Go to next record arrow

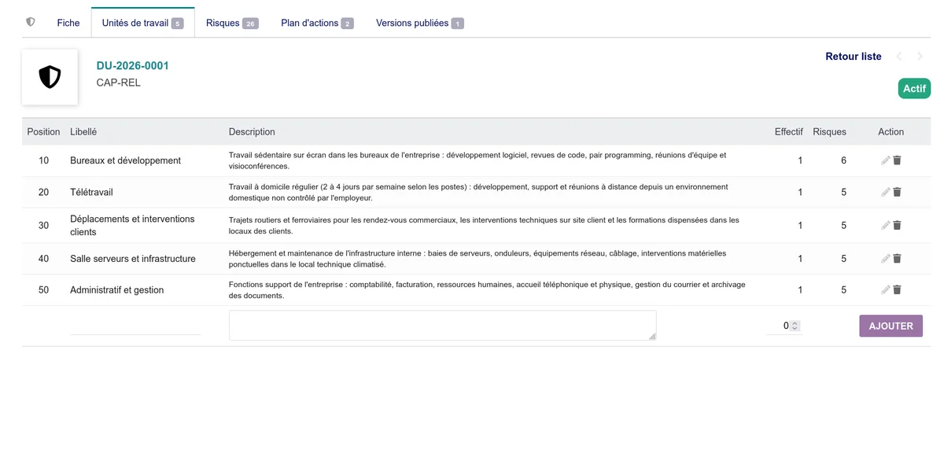click(x=920, y=57)
